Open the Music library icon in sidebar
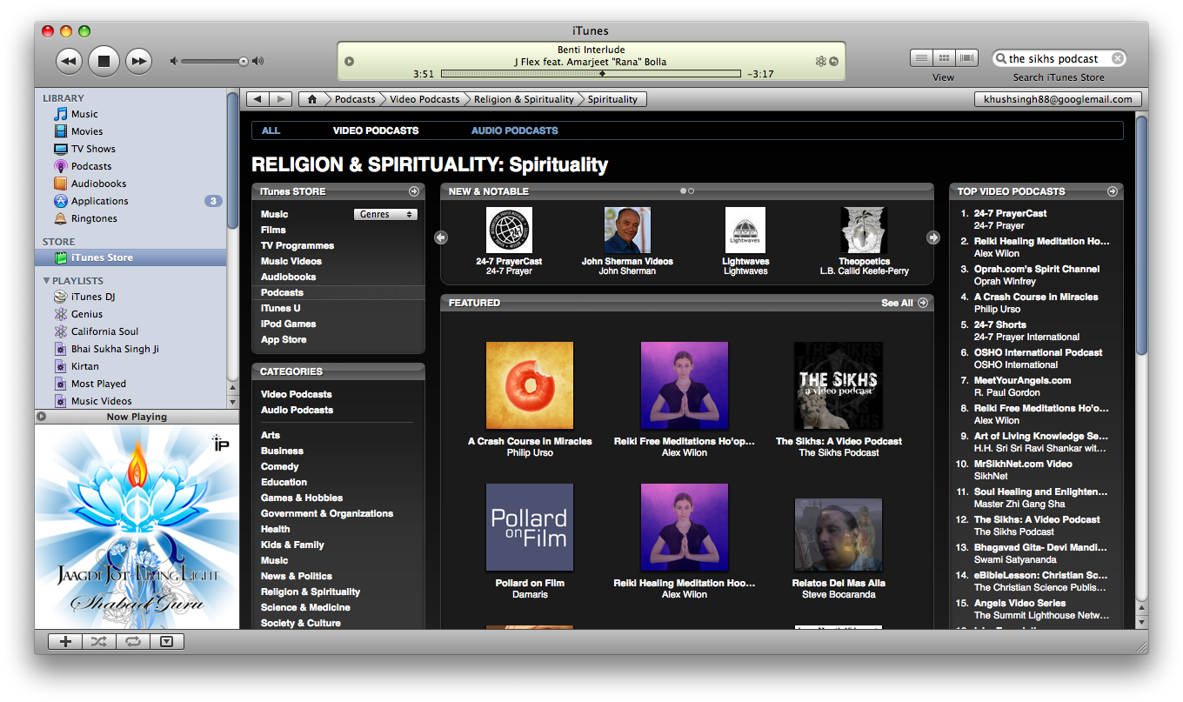The image size is (1183, 702). [60, 114]
